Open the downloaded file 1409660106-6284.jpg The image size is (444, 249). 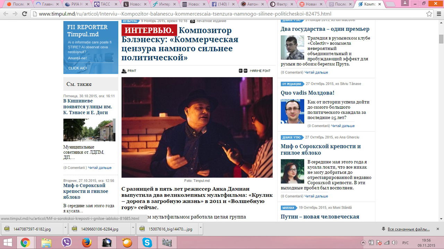coord(100,229)
